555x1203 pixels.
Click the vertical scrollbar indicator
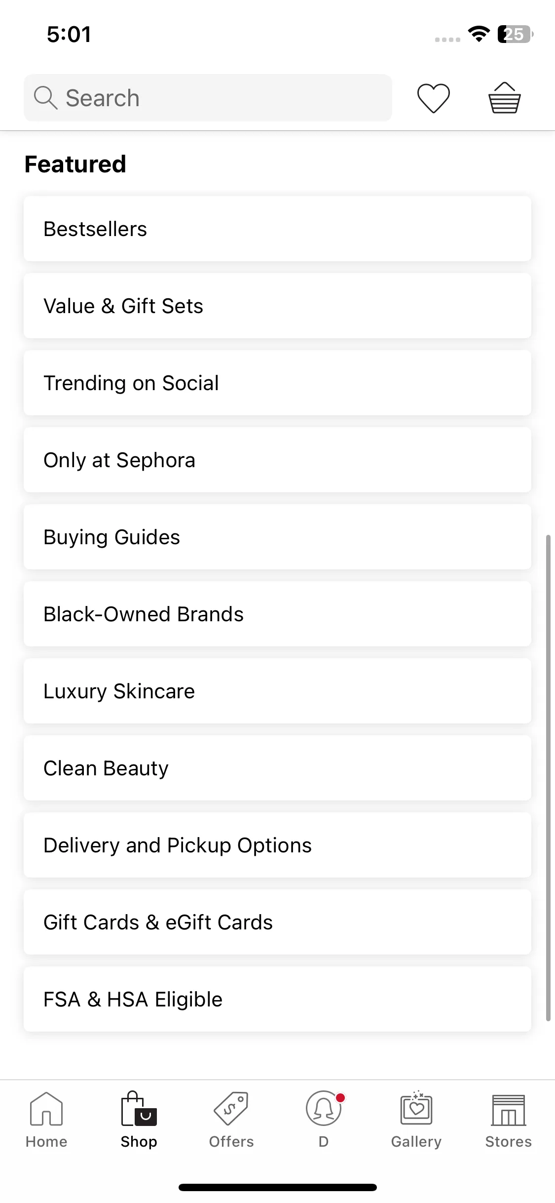(x=548, y=777)
